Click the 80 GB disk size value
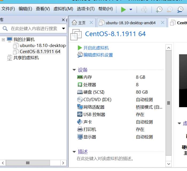Image resolution: width=187 pixels, height=171 pixels. pyautogui.click(x=142, y=92)
